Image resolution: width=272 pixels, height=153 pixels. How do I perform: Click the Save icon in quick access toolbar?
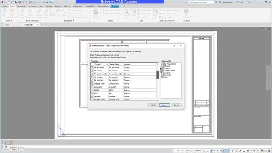coord(16,2)
